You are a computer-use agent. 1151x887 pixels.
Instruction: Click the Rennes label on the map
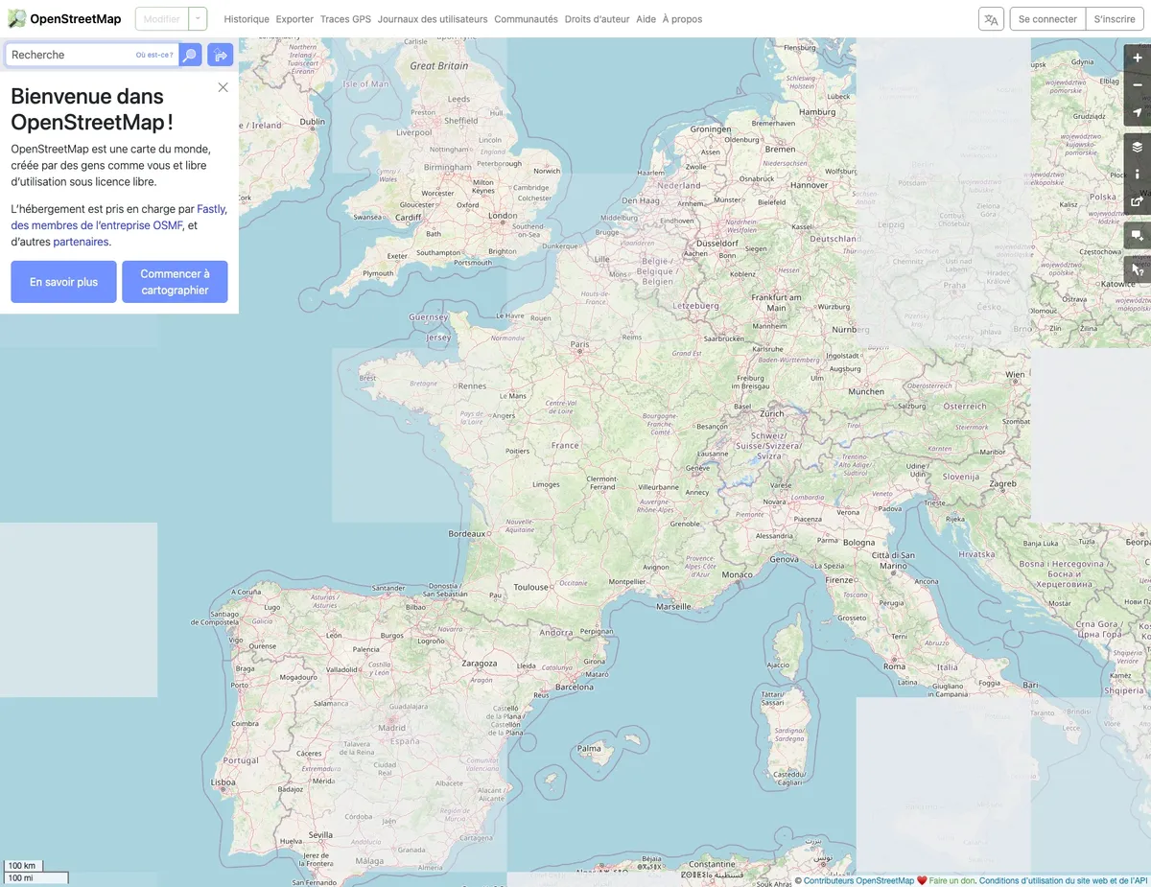pos(472,385)
